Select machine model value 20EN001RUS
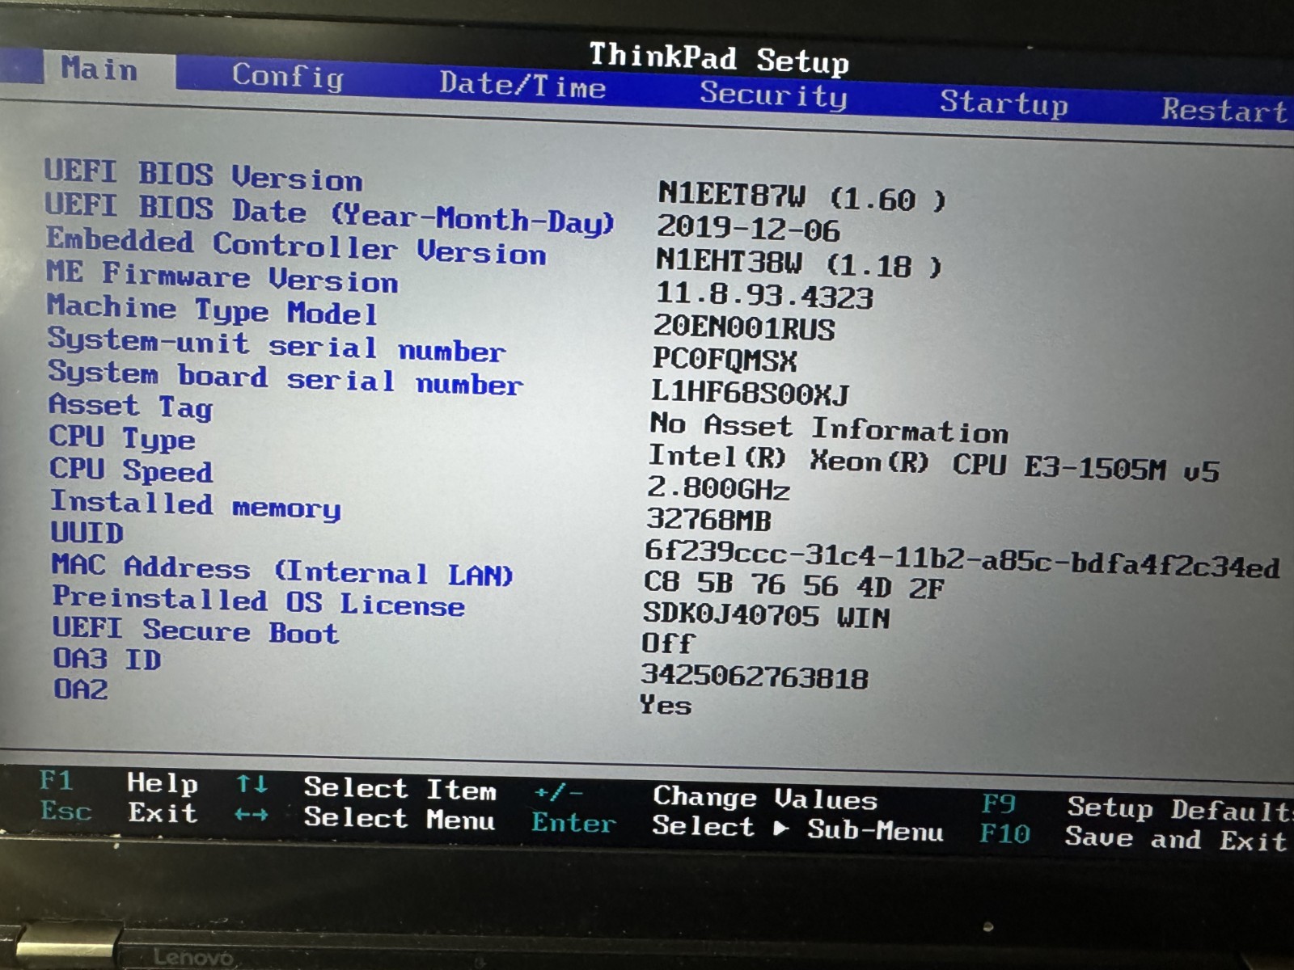Image resolution: width=1294 pixels, height=970 pixels. tap(744, 328)
